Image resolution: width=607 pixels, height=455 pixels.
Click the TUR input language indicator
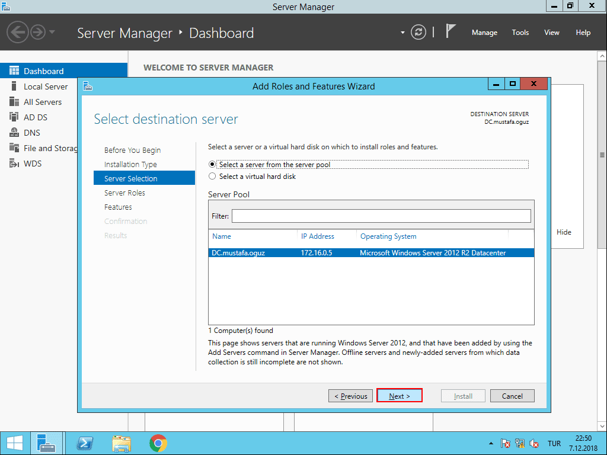554,443
